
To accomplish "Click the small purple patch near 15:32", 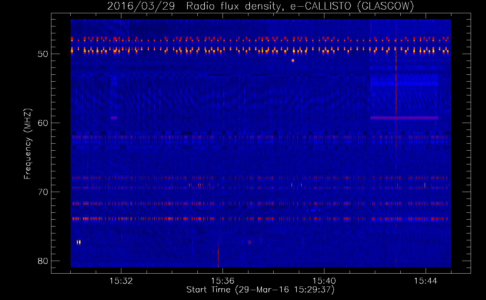I will point(114,118).
